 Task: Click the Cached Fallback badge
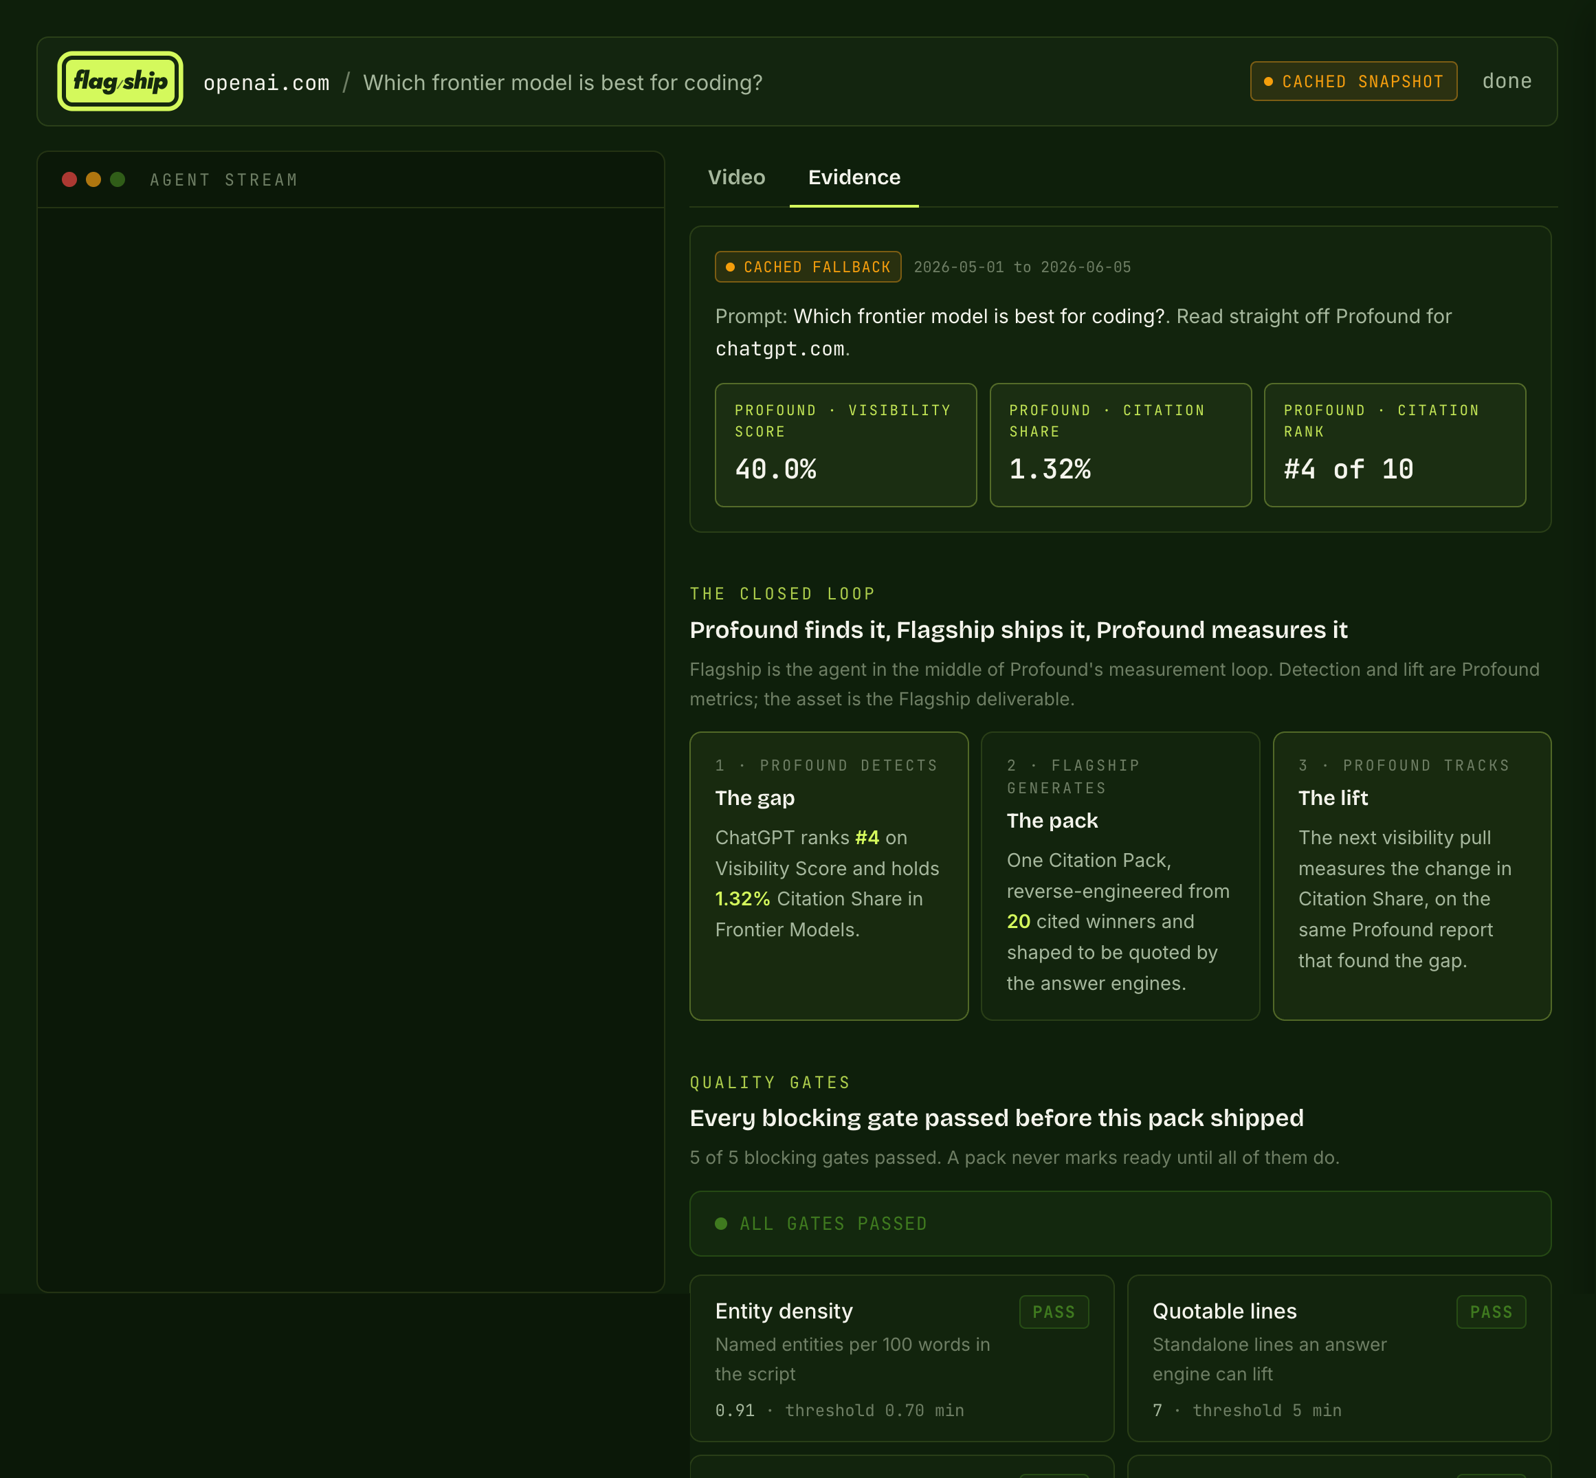point(808,267)
